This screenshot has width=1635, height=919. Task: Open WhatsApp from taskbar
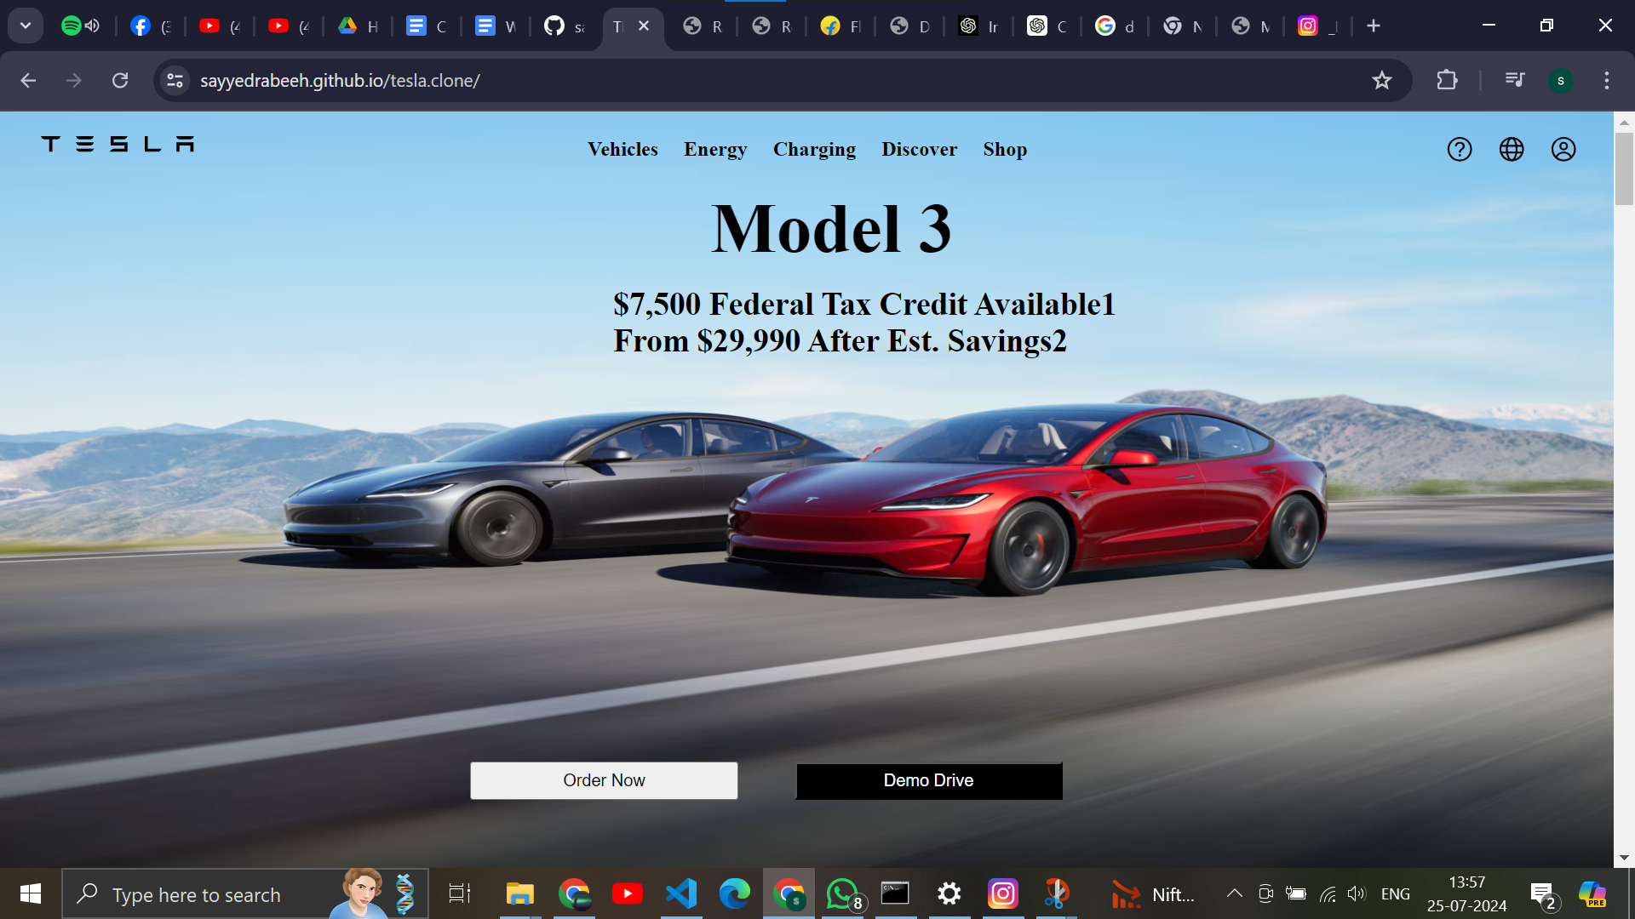click(842, 893)
